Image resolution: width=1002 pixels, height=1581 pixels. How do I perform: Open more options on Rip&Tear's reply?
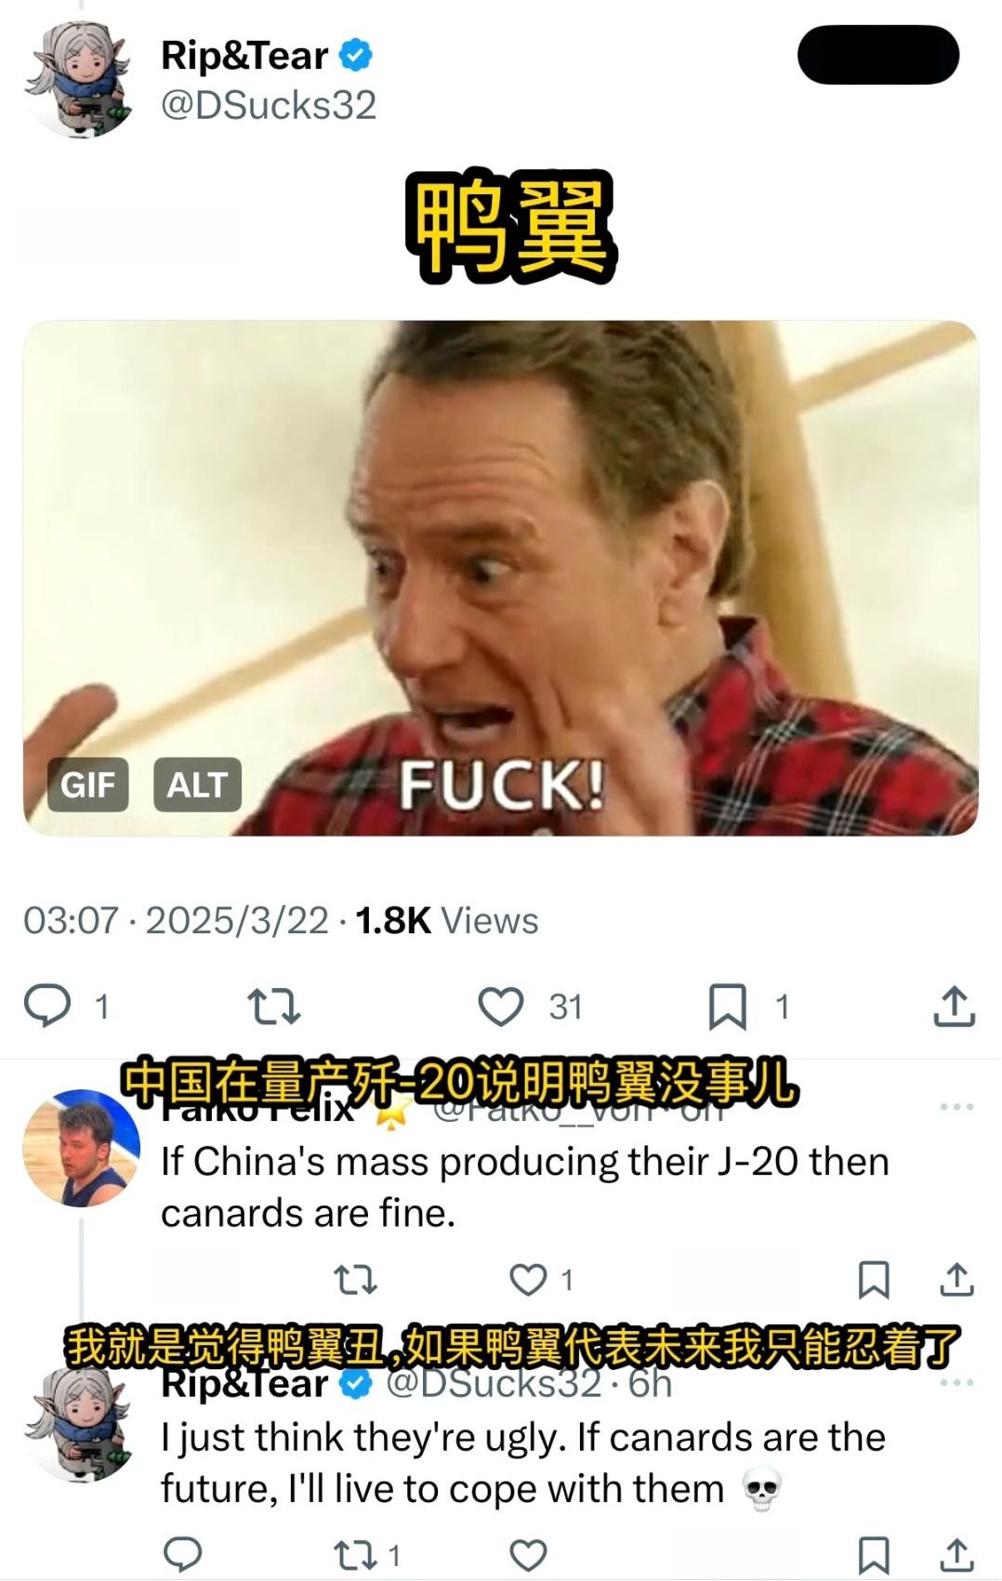tap(956, 1383)
